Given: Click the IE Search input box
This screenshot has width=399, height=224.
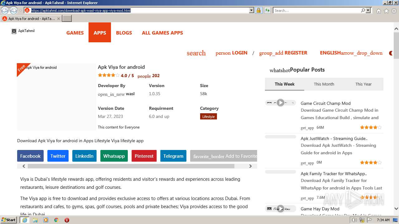Looking at the screenshot, I should 317,10.
